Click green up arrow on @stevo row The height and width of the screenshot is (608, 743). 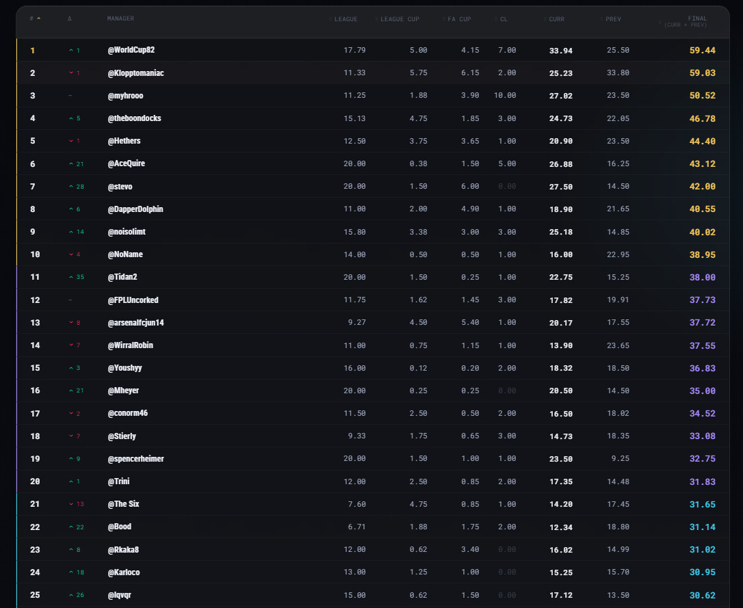[x=71, y=187]
